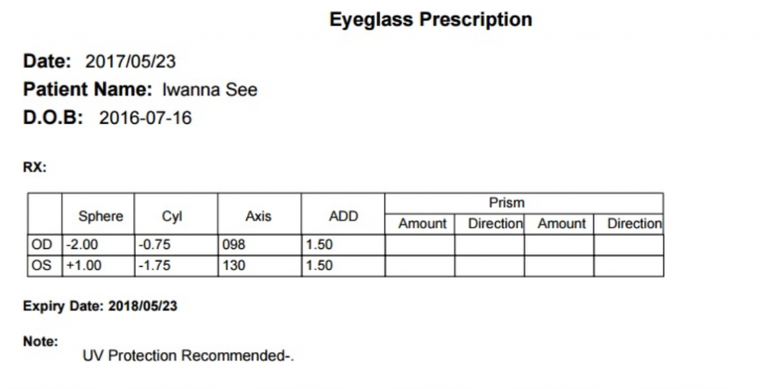This screenshot has width=760, height=389.
Task: Click the UV Protection Recommended note
Action: pos(188,356)
